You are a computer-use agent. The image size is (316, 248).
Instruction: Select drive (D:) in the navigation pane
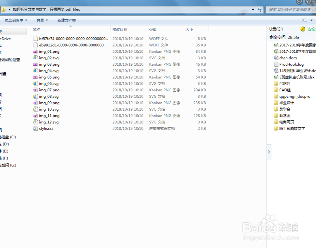click(x=4, y=144)
